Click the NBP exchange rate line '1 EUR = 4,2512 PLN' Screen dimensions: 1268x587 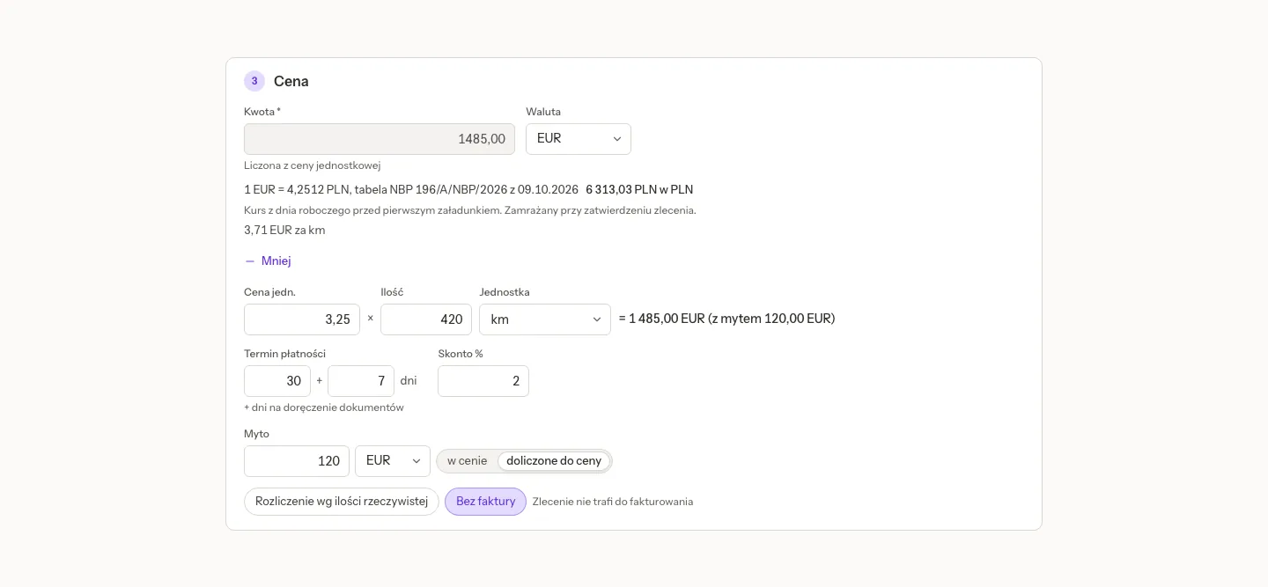pyautogui.click(x=411, y=190)
